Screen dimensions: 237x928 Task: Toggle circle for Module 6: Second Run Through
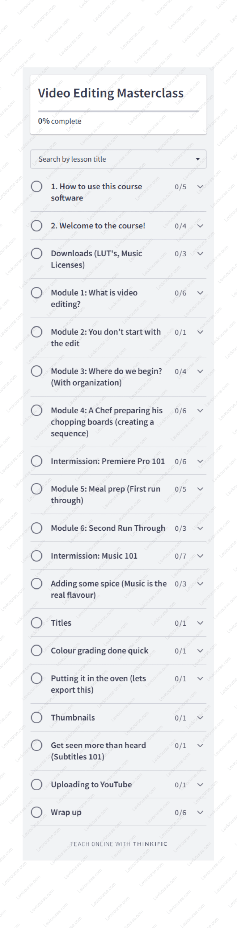(37, 528)
